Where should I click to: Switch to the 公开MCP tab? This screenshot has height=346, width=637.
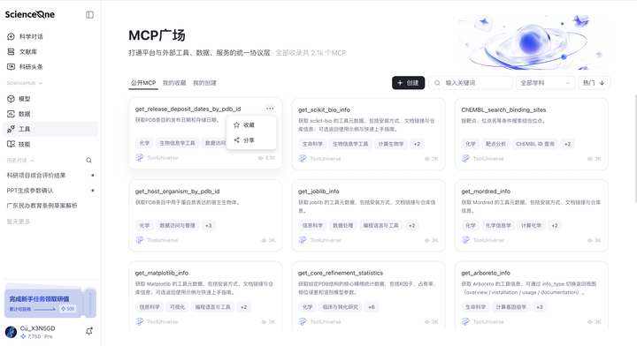(x=143, y=83)
